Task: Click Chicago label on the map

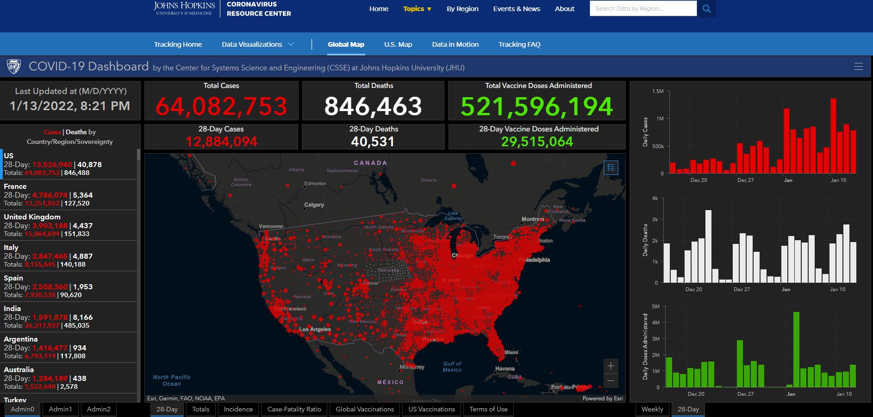Action: (x=462, y=255)
